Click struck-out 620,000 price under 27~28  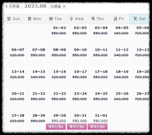coord(17,121)
